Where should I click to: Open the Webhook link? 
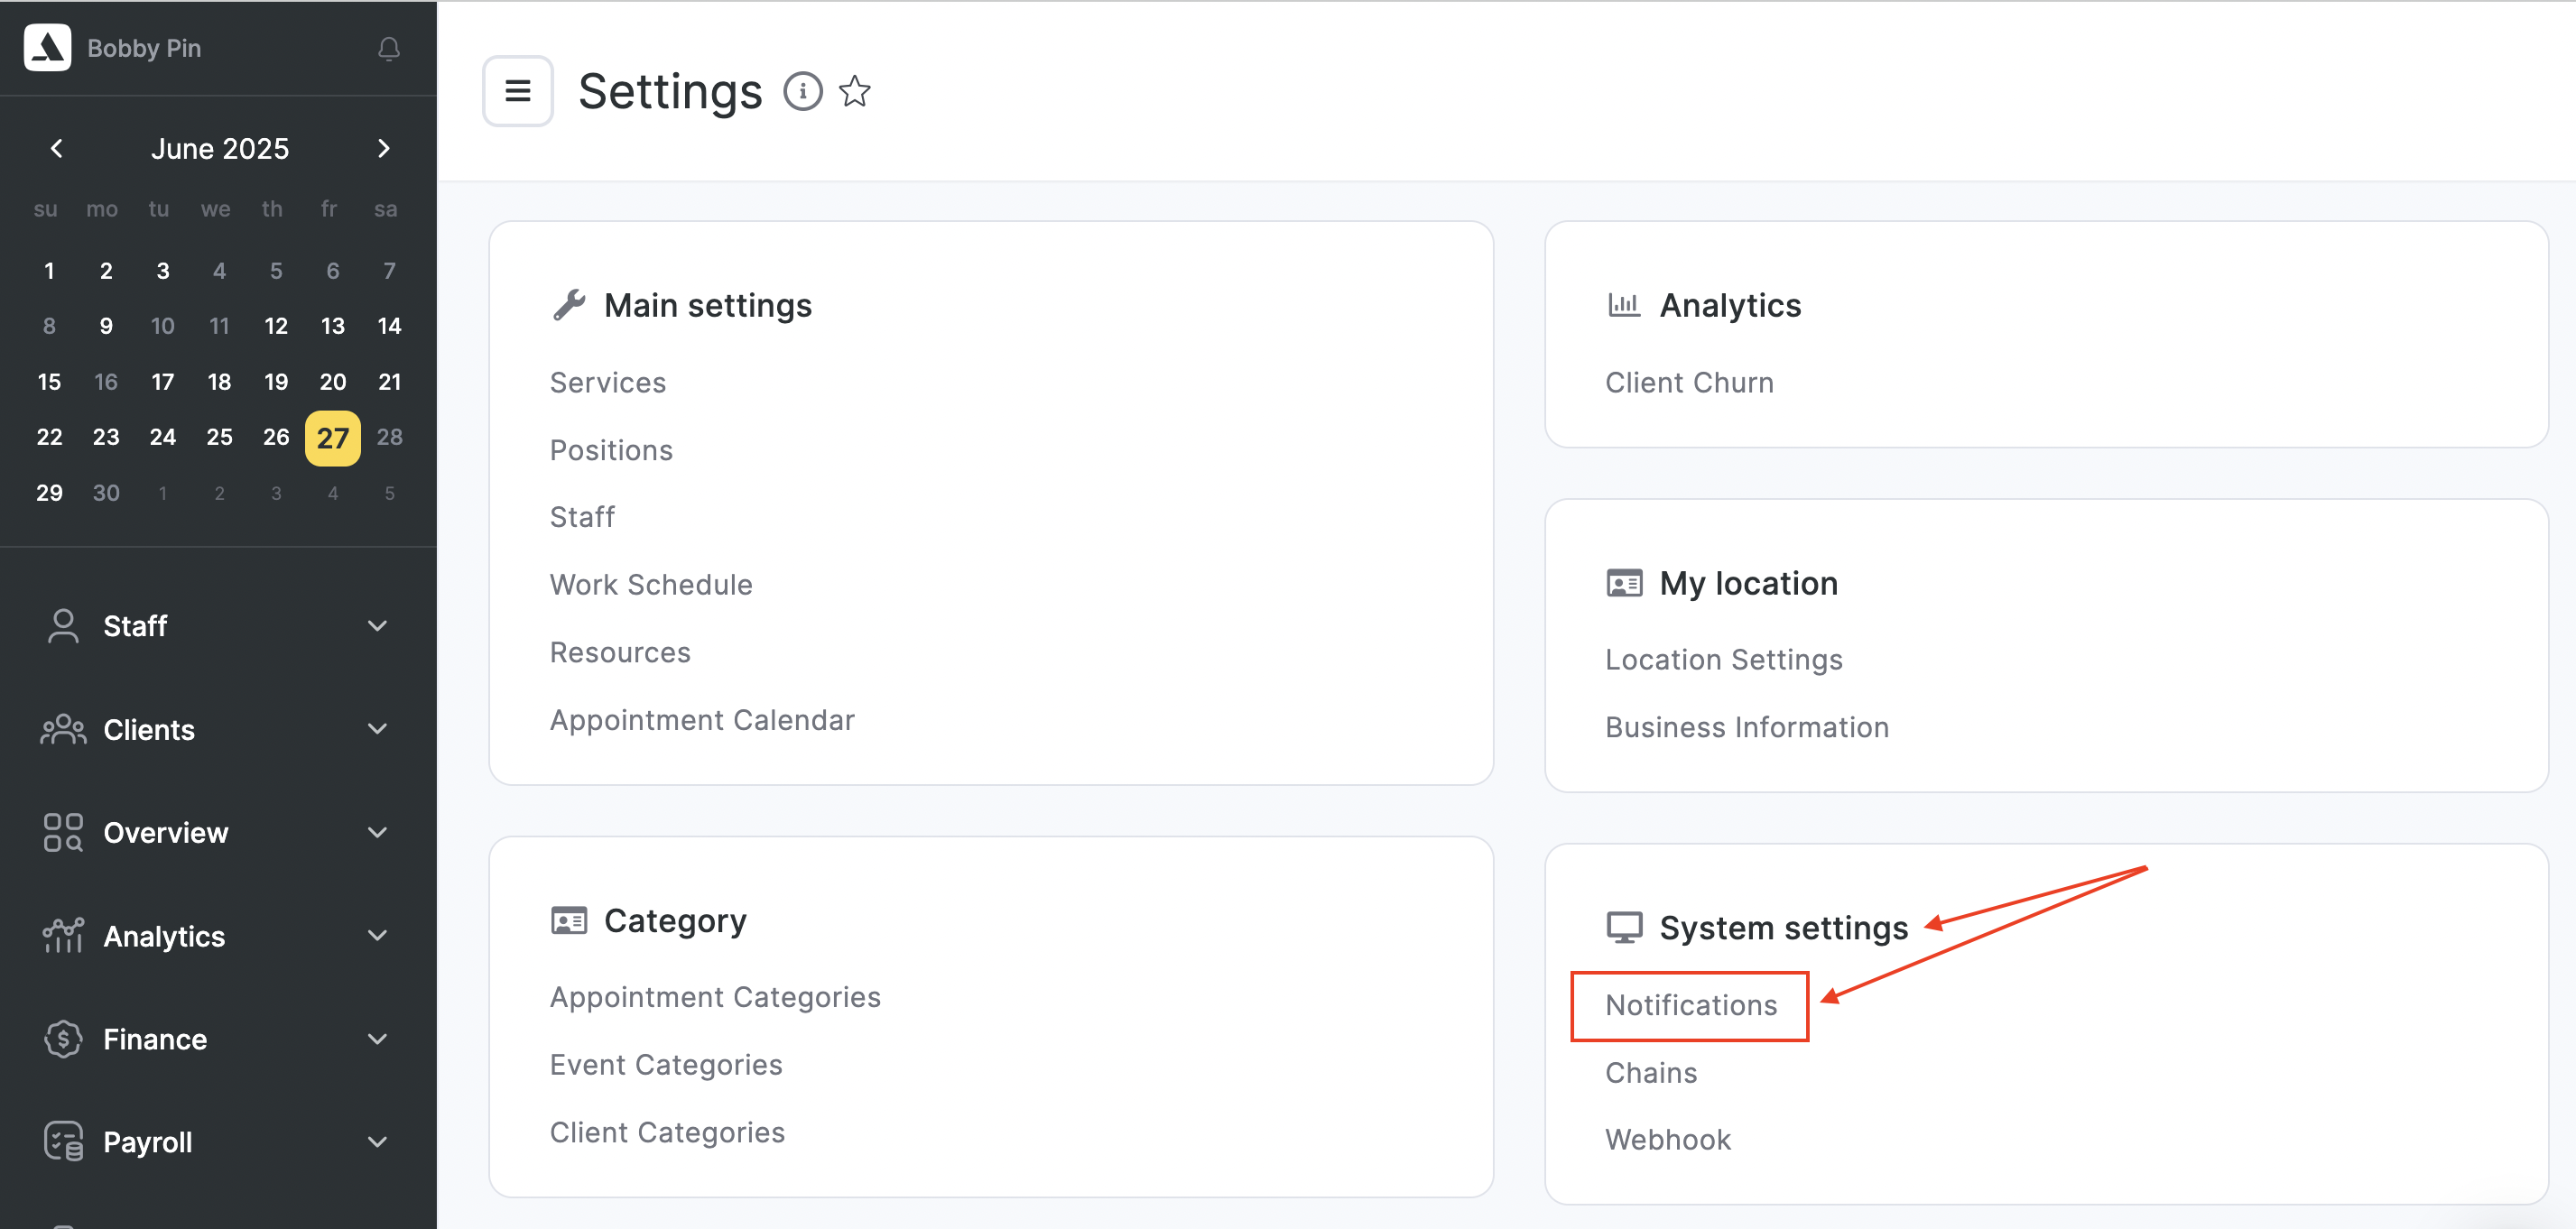[x=1668, y=1140]
